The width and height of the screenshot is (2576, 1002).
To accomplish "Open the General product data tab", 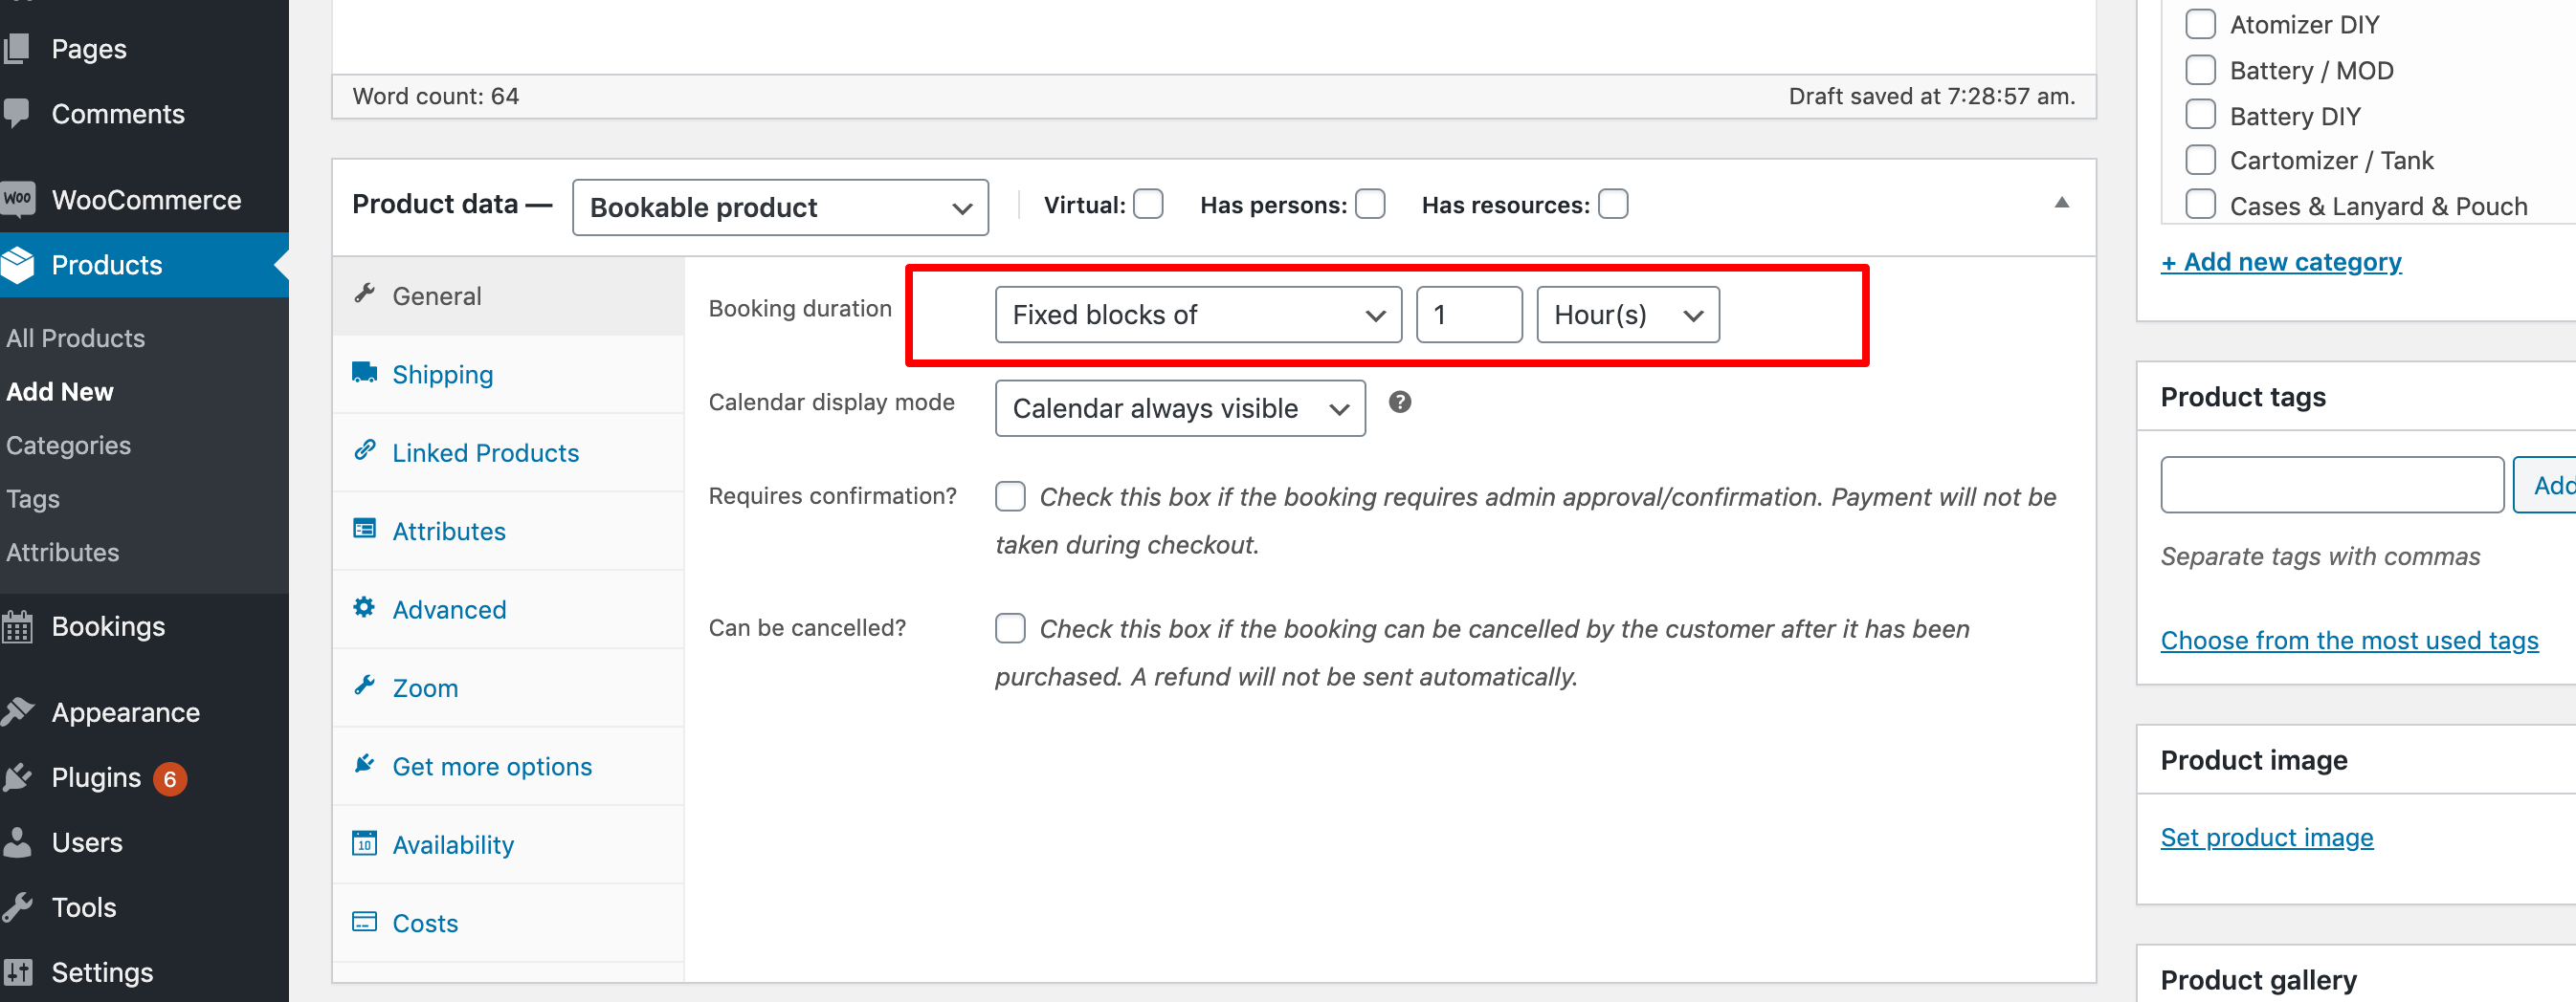I will [x=508, y=295].
